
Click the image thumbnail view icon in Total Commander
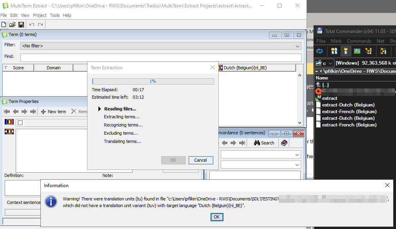[357, 51]
